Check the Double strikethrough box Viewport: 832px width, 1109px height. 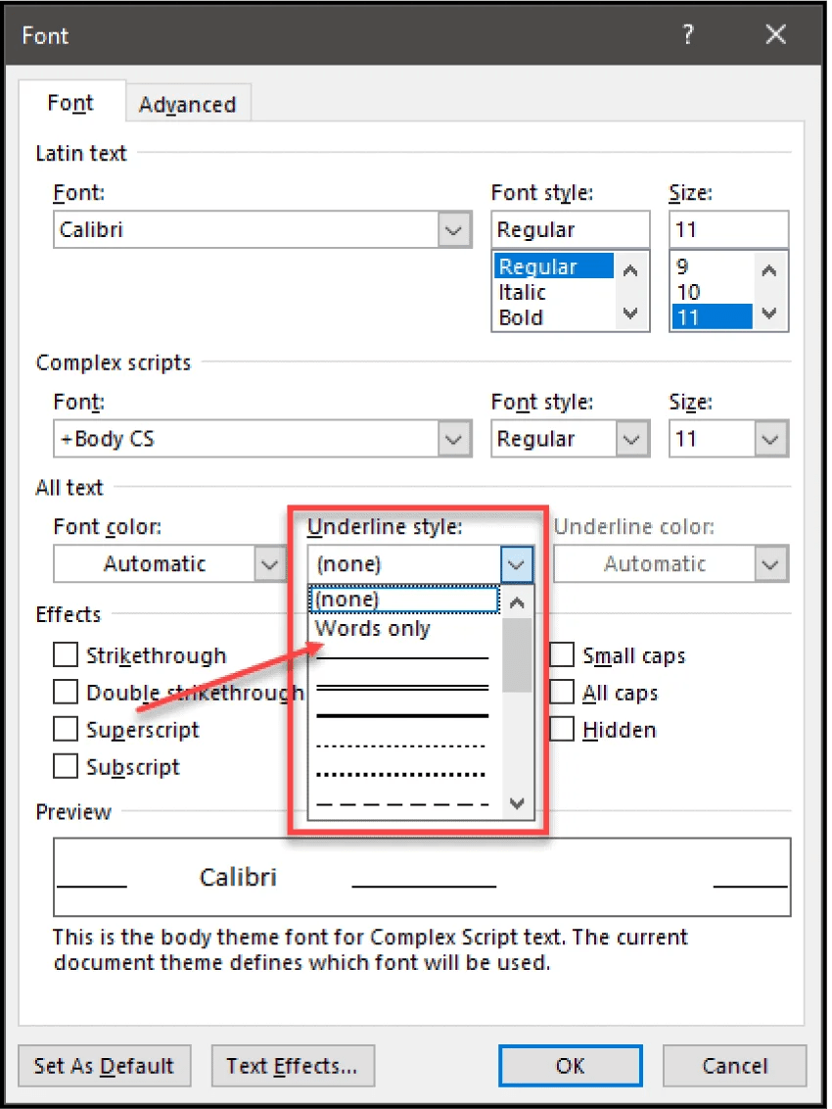pos(65,692)
